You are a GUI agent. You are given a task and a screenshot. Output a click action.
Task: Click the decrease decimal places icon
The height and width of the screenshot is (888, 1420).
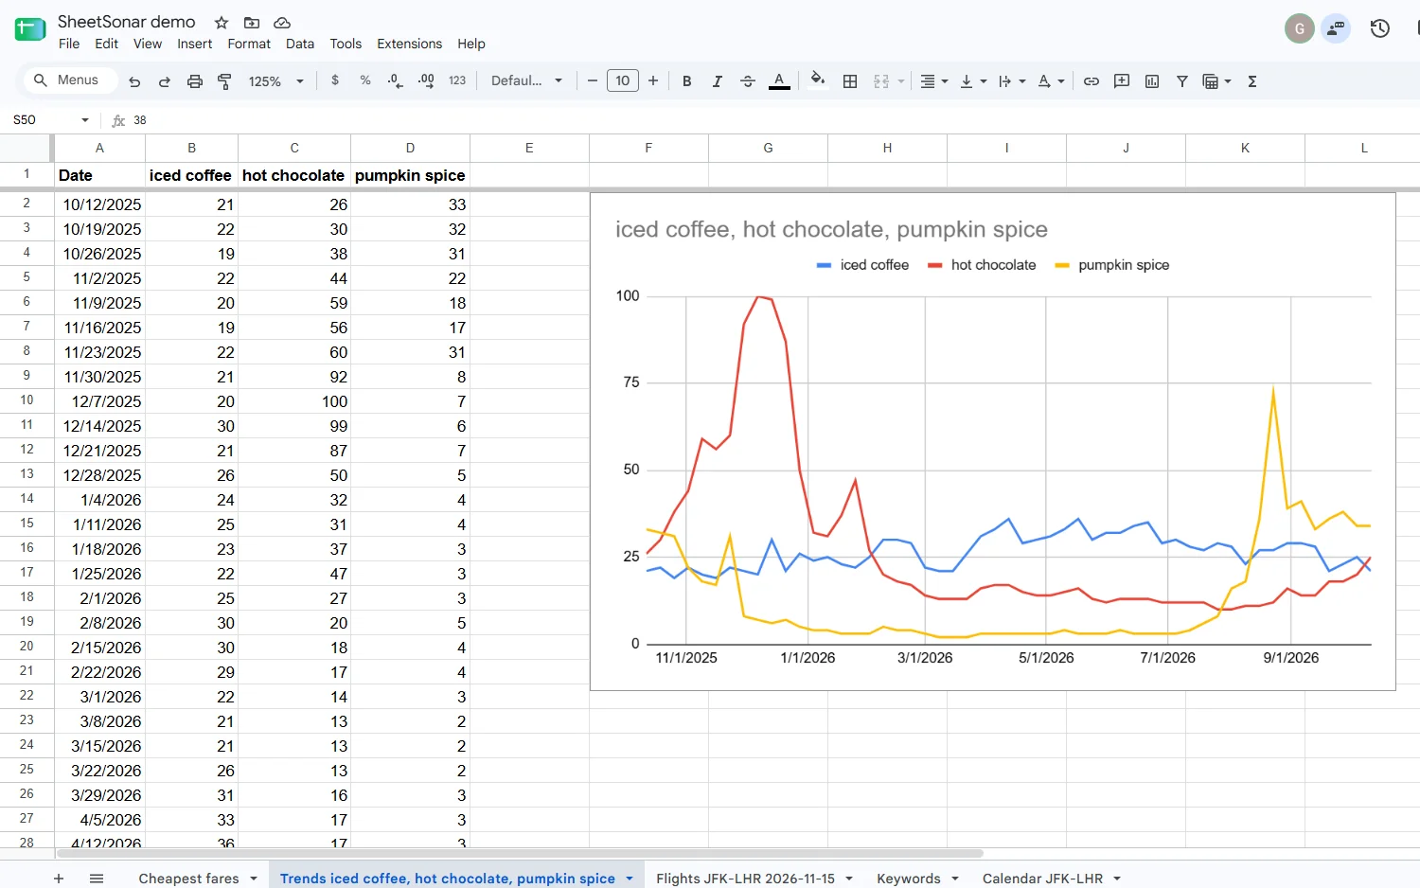396,81
